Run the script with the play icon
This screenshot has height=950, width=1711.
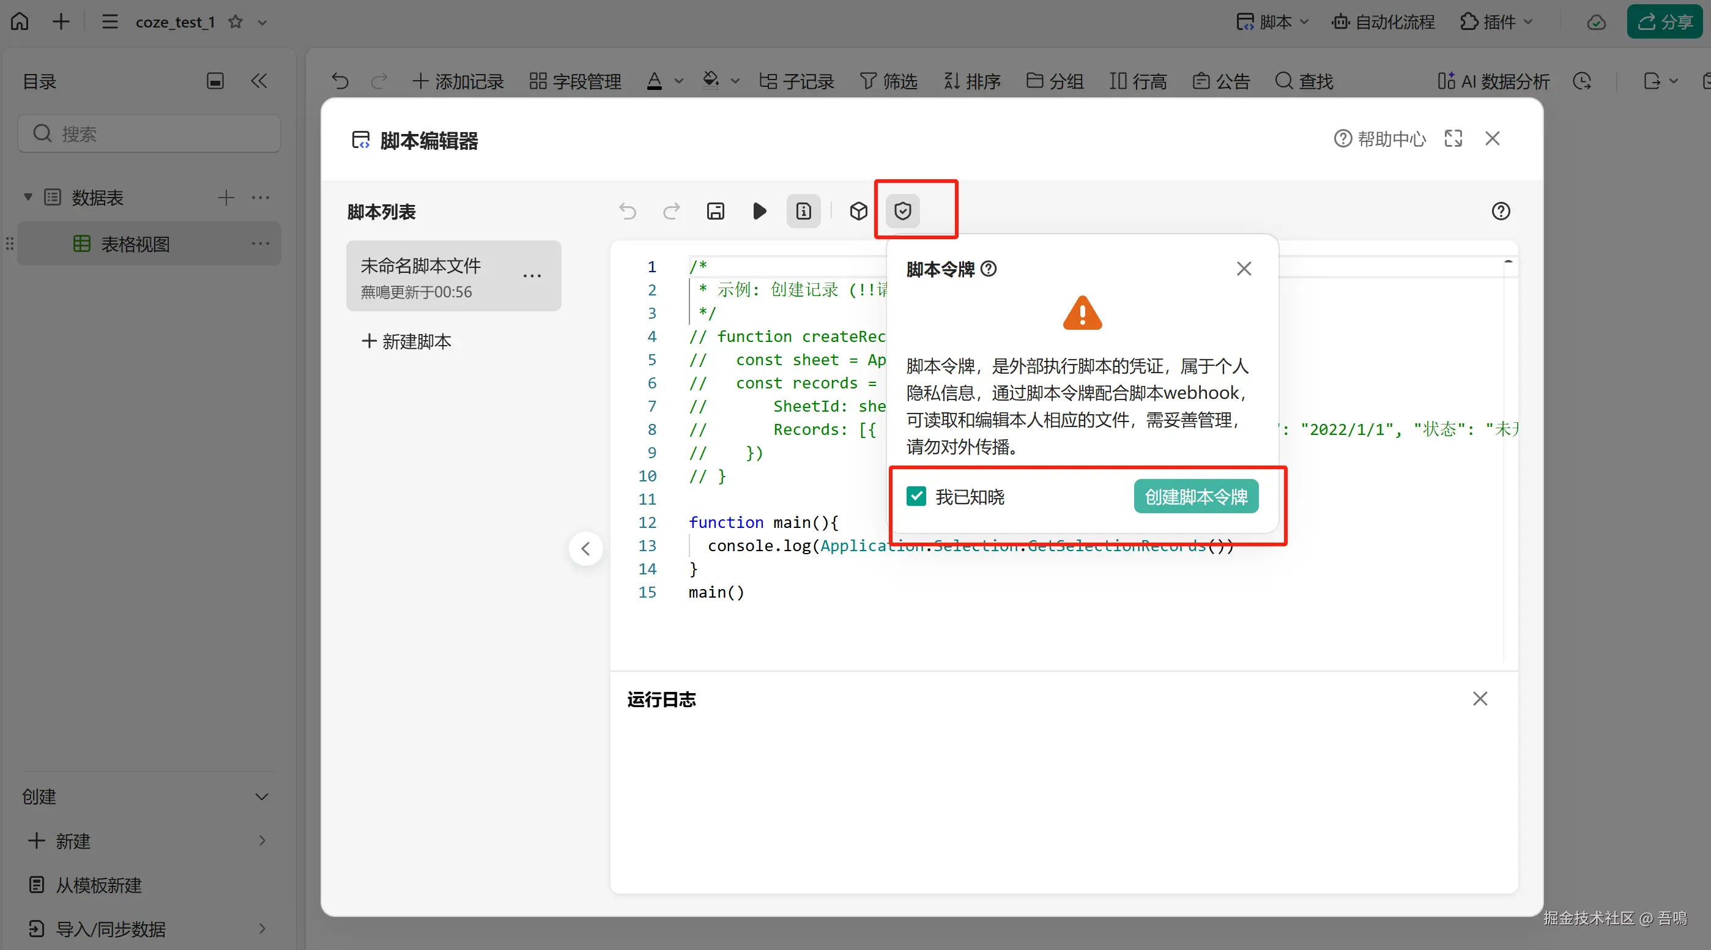click(x=759, y=211)
